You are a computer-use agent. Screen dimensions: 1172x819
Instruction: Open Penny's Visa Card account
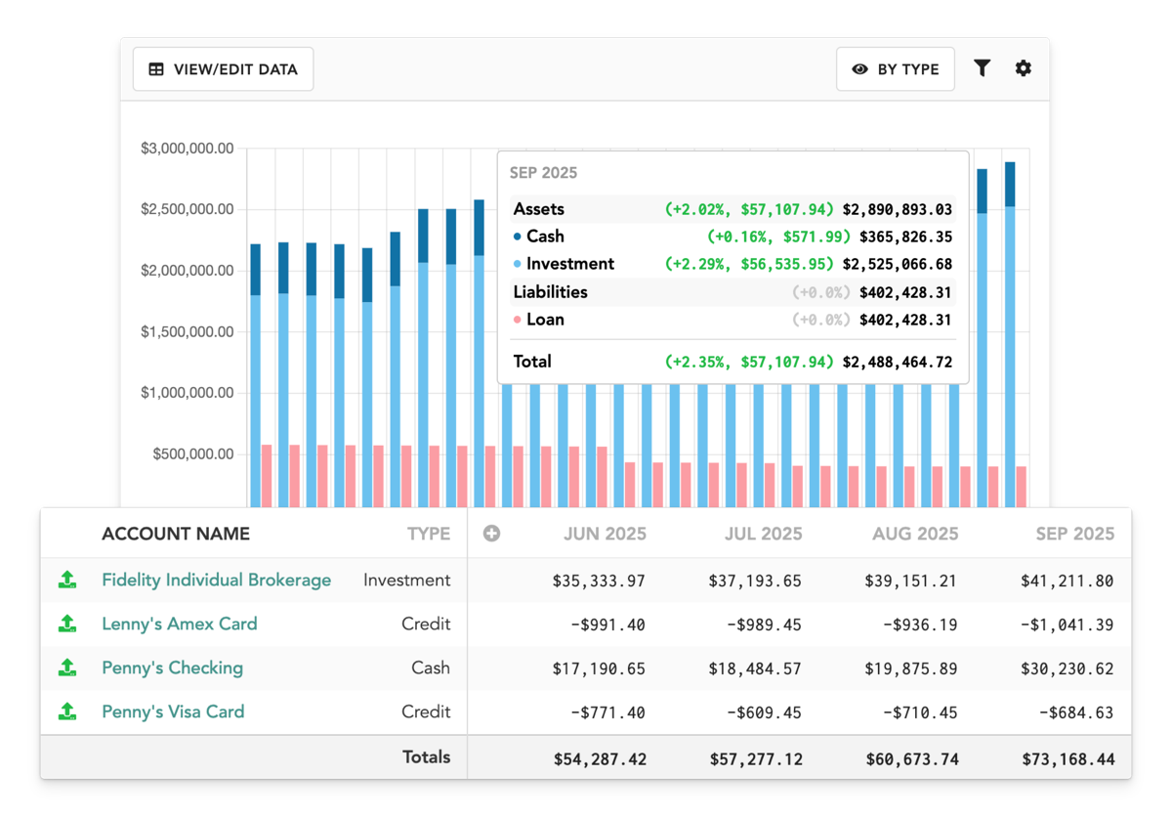click(173, 712)
